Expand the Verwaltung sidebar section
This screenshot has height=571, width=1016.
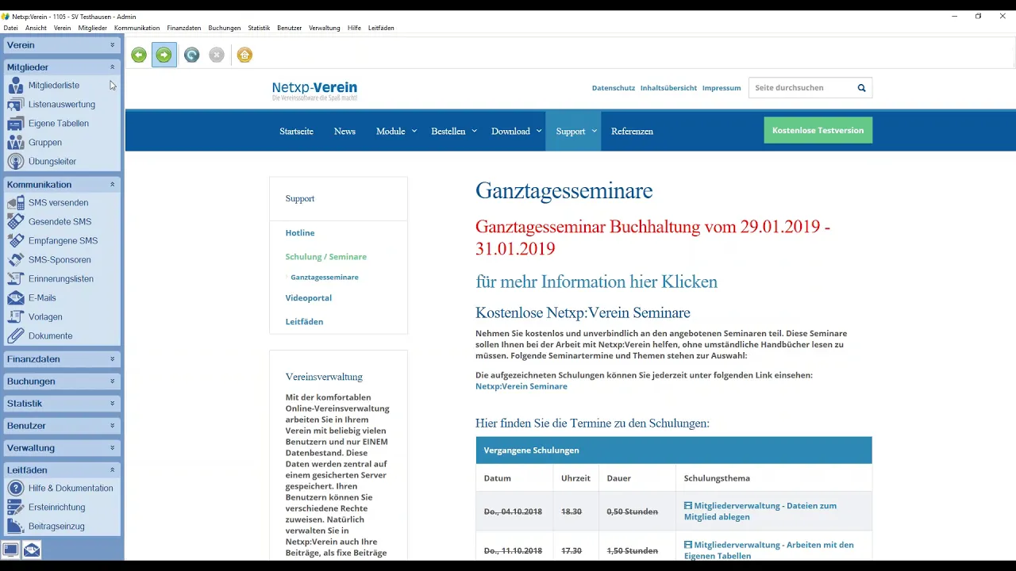tap(62, 448)
